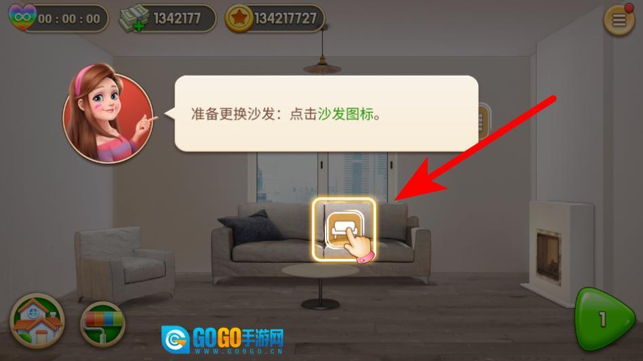Tap the partially hidden icon behind the bubble
Image resolution: width=643 pixels, height=361 pixels.
click(484, 122)
